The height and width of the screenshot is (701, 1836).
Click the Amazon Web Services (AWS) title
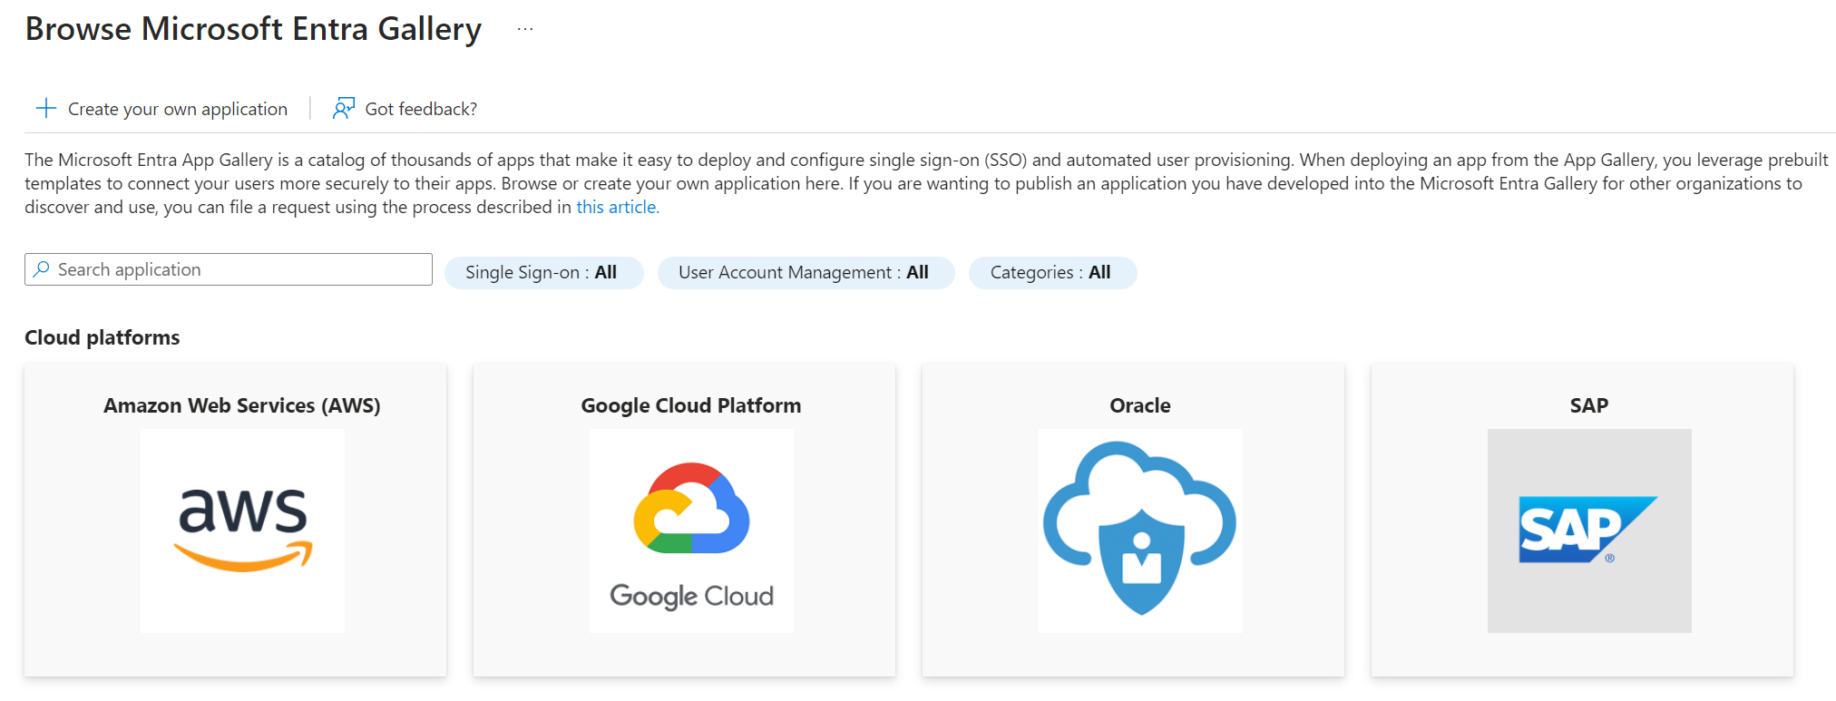coord(242,405)
